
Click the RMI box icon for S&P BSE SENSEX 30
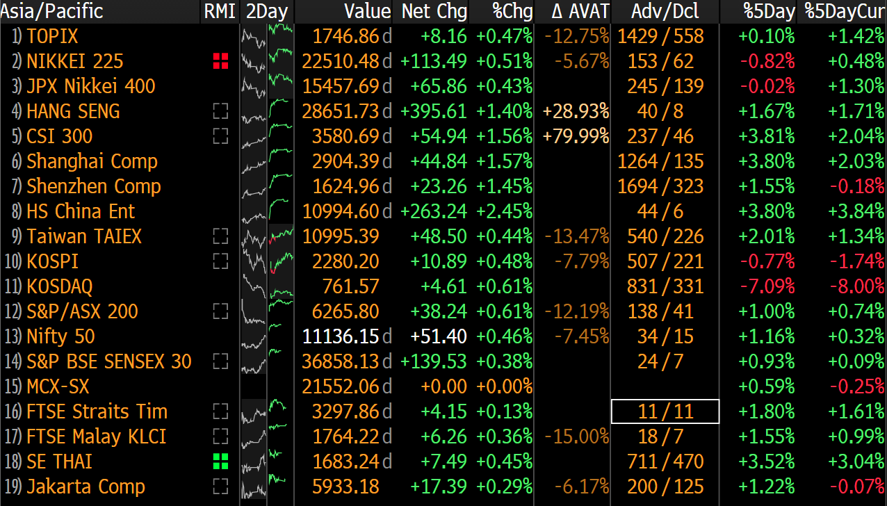coord(220,361)
